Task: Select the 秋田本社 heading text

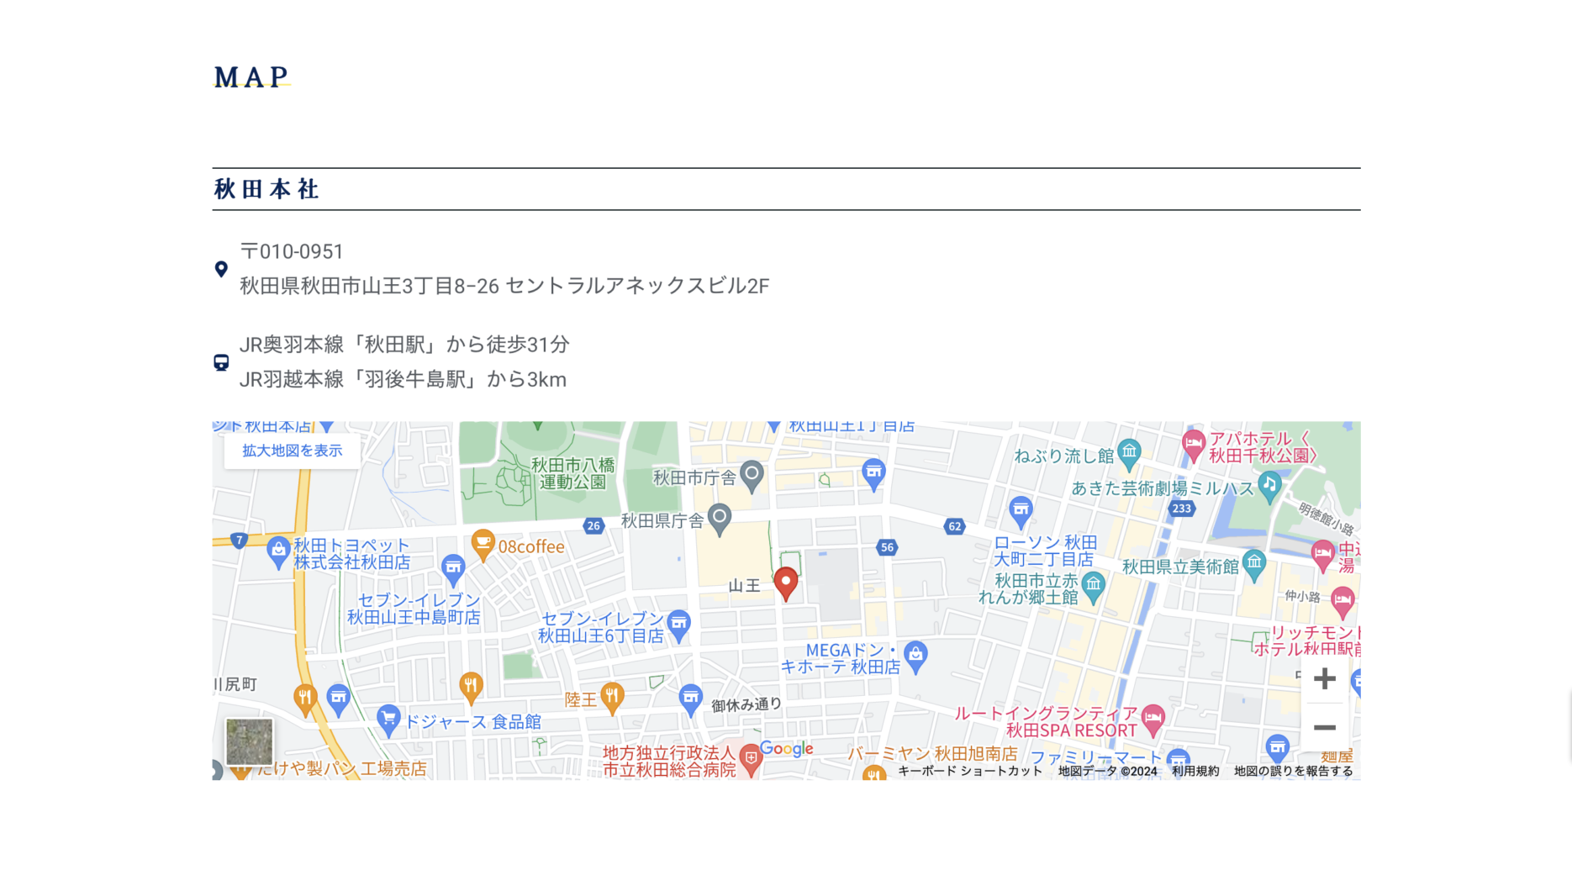Action: click(x=266, y=189)
